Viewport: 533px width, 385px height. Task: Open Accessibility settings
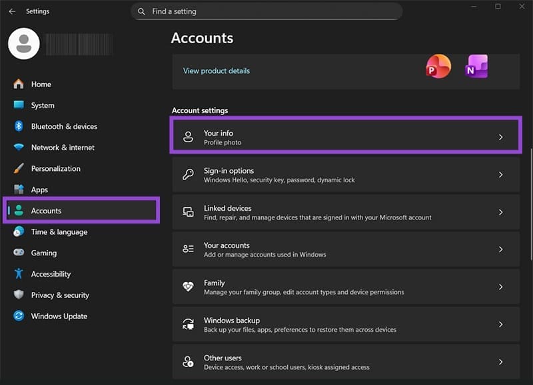(x=50, y=273)
